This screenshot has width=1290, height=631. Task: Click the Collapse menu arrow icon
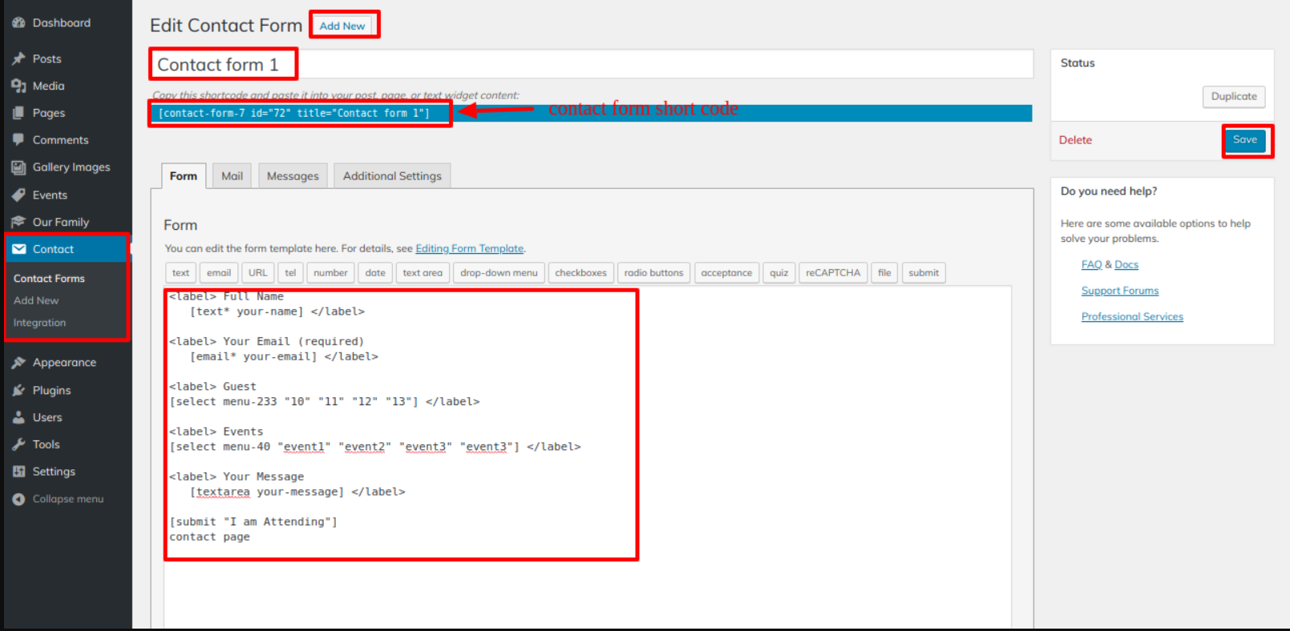[x=18, y=499]
